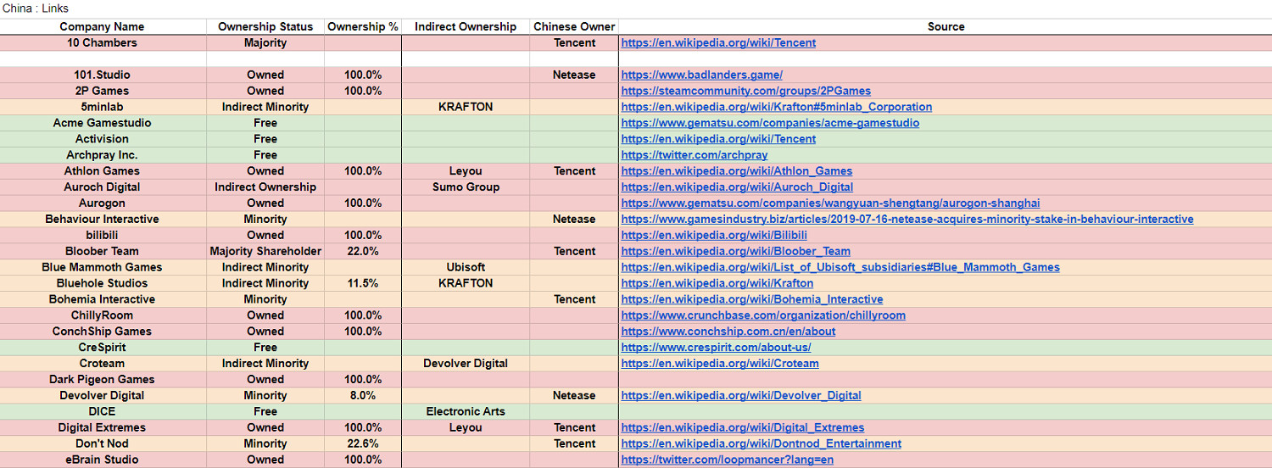
Task: Select the Ownership Status column header
Action: 265,26
